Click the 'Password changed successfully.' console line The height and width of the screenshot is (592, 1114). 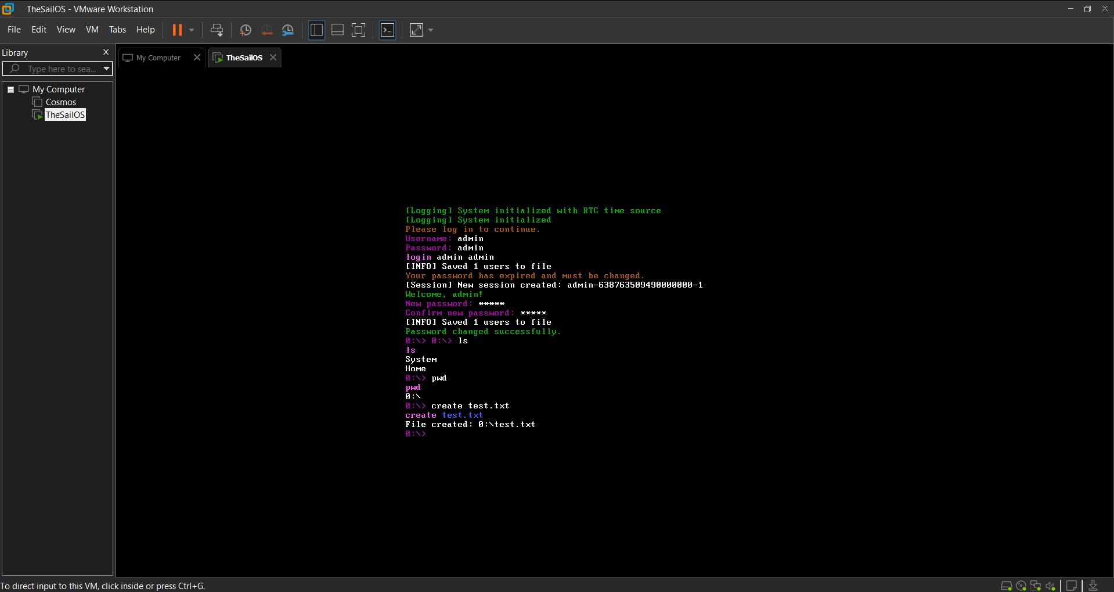click(x=483, y=332)
